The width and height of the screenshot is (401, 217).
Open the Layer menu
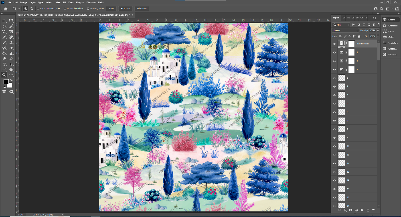(x=32, y=2)
